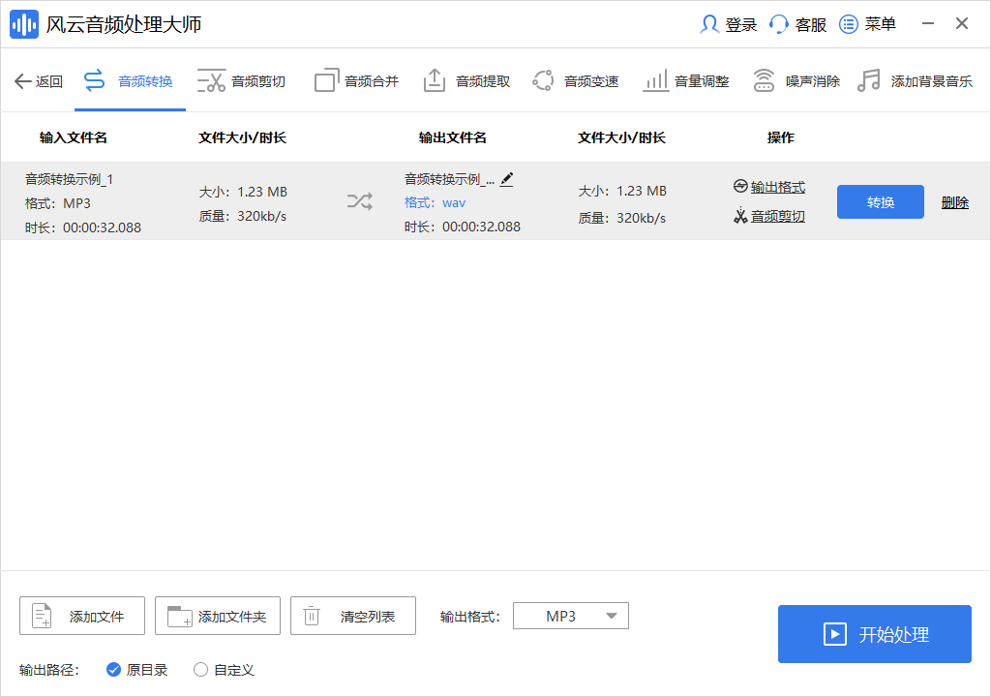The width and height of the screenshot is (991, 697).
Task: Choose 自定义 output path
Action: coord(222,669)
